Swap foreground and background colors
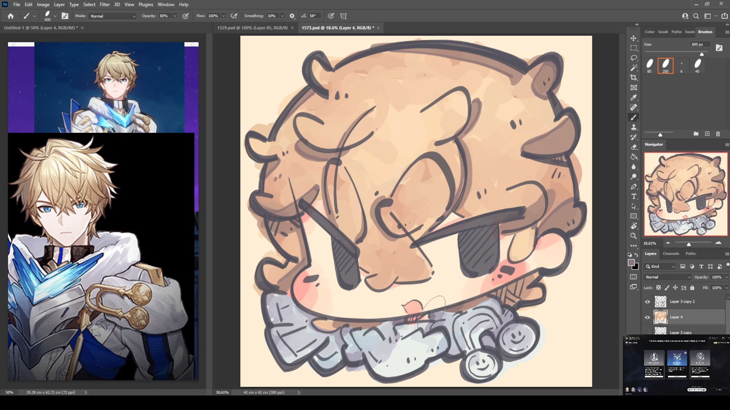This screenshot has width=730, height=410. [636, 255]
